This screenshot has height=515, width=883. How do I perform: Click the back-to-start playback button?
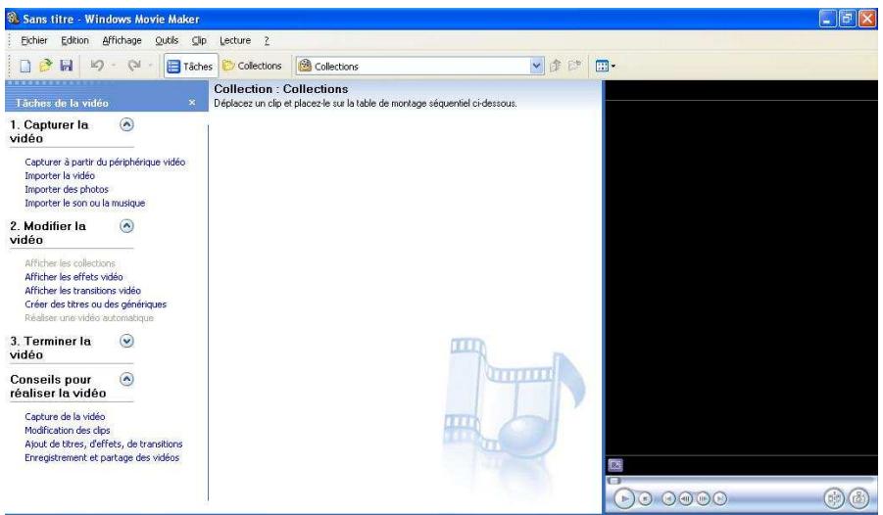point(668,498)
